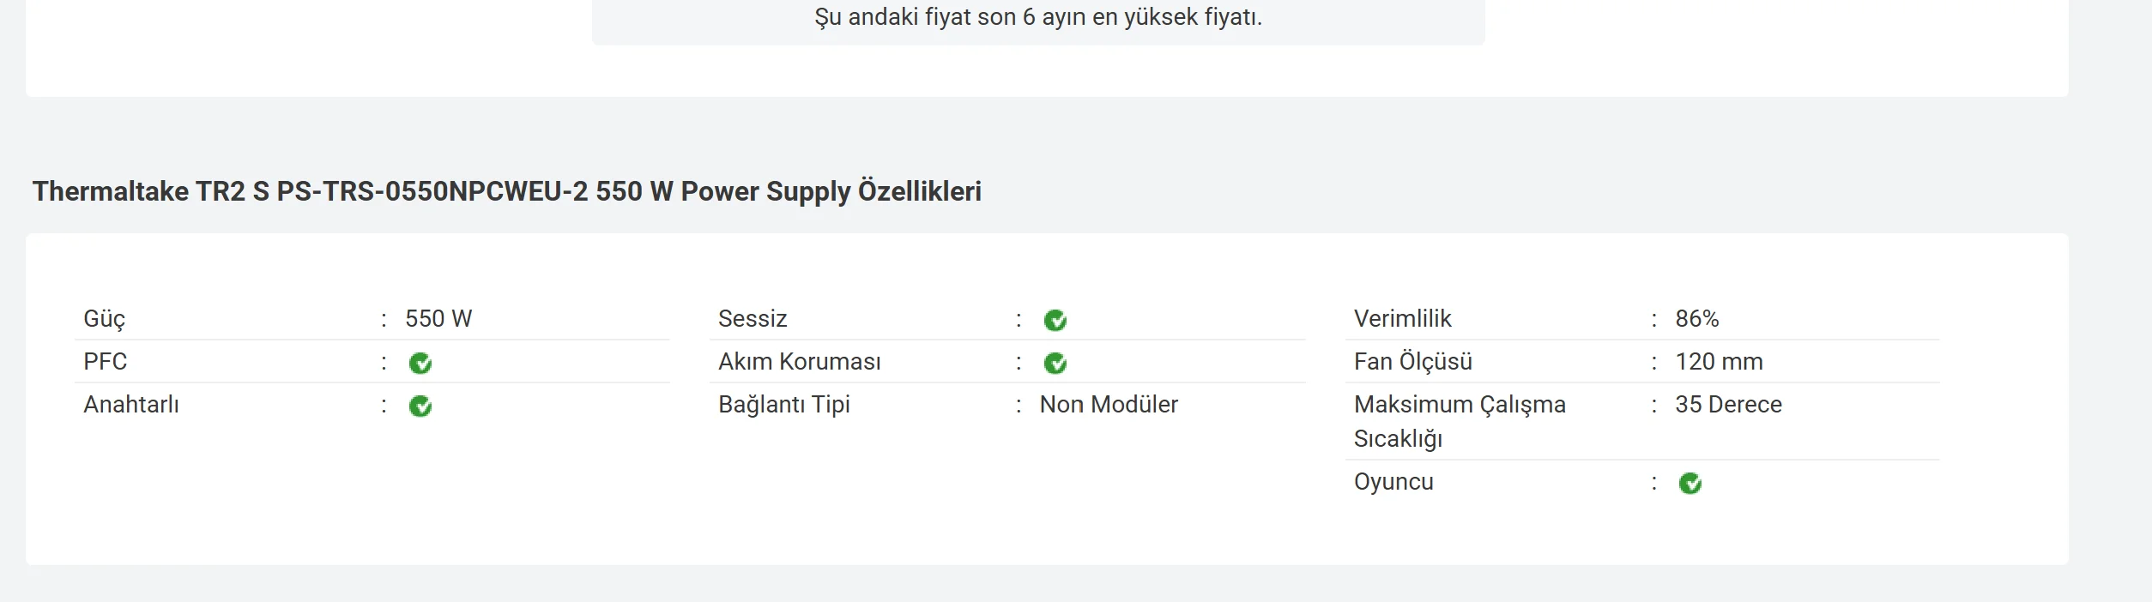
Task: Click the green checkmark in Oyuncu row
Action: [x=1690, y=484]
